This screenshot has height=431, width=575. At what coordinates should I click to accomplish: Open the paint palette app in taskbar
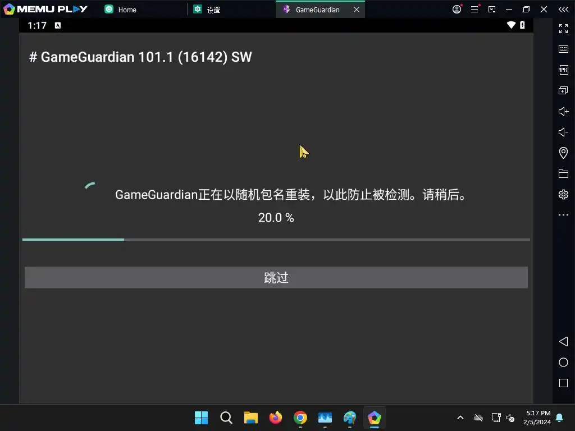tap(350, 418)
